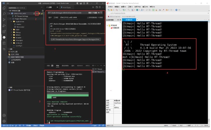The width and height of the screenshot is (211, 130).
Task: Pin the Xshell session manager panel
Action: [118, 20]
